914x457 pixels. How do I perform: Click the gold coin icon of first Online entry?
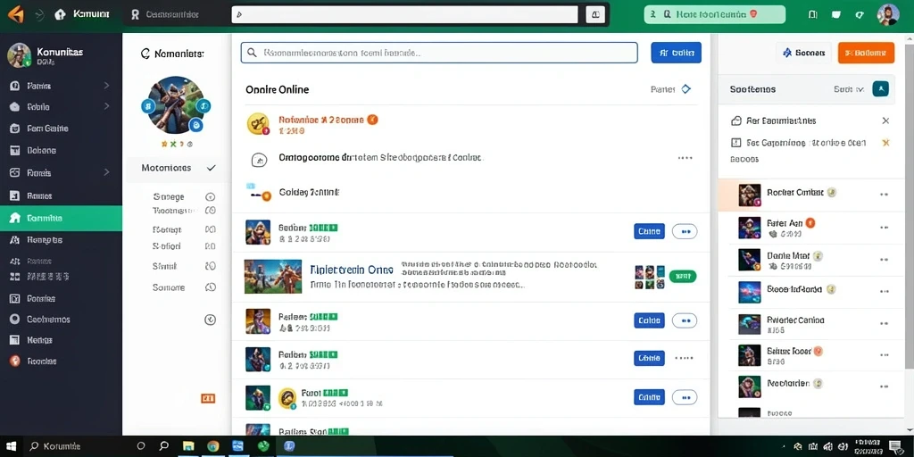click(x=258, y=123)
